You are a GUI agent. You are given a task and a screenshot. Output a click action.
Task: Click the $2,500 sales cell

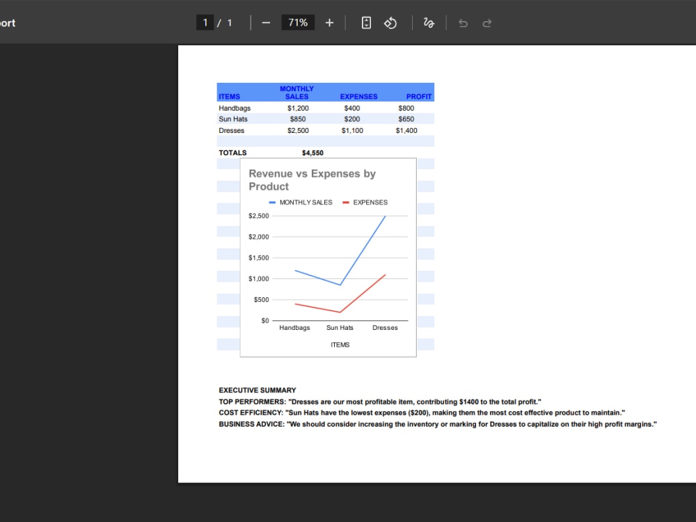[x=298, y=131]
